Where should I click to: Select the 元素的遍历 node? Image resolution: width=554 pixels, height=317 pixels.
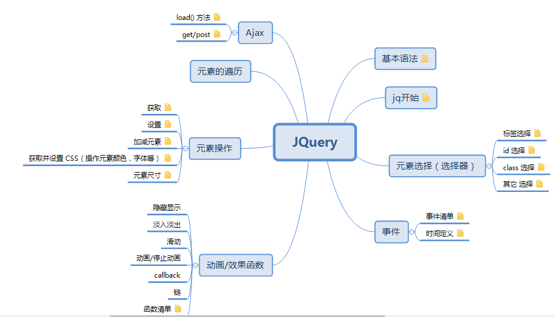(220, 71)
